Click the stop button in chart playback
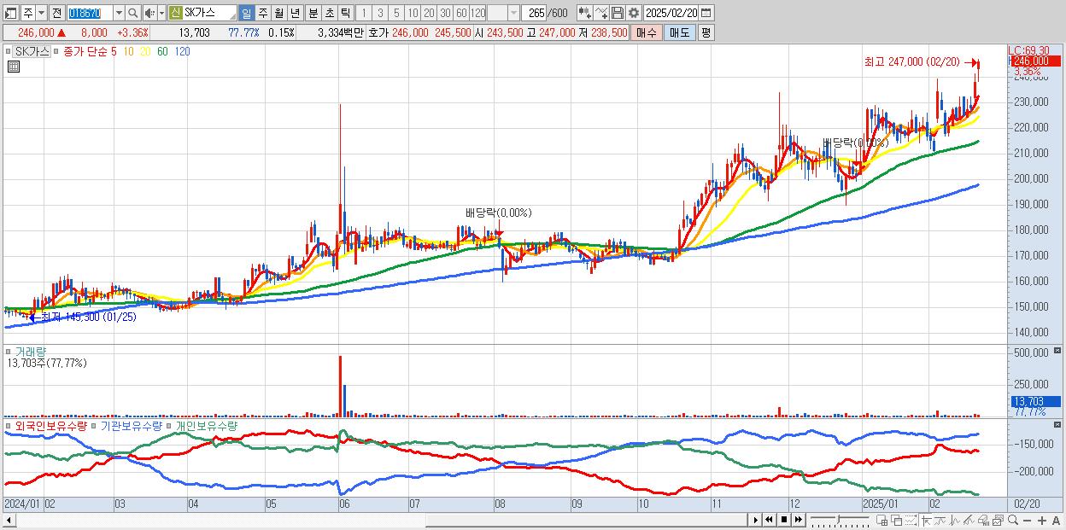 (783, 520)
